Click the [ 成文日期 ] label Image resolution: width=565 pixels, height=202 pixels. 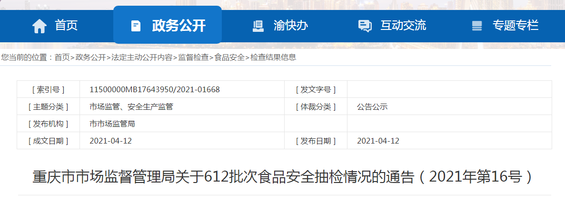(48, 141)
